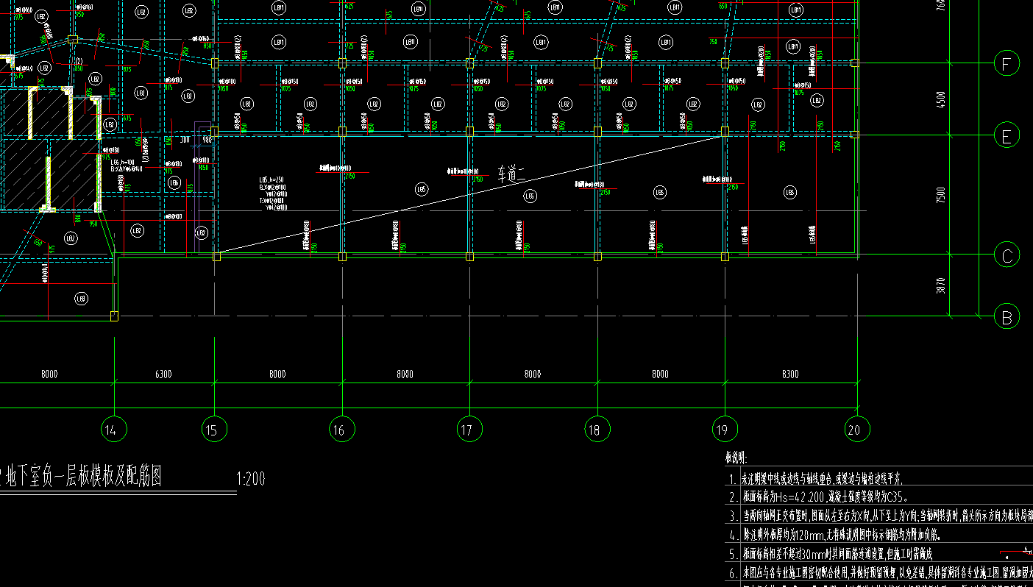Pick the 8000 dimension between axes 17 and 18
This screenshot has width=1033, height=587.
click(x=532, y=374)
